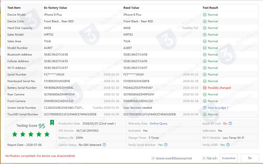Image resolution: width=263 pixels, height=164 pixels.
Task: Click the iOS Version 16.7.16 (20H392) value
Action: [x=87, y=131]
